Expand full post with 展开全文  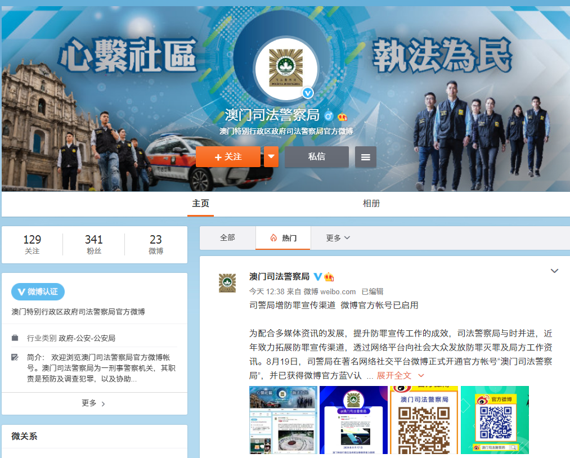coord(400,375)
